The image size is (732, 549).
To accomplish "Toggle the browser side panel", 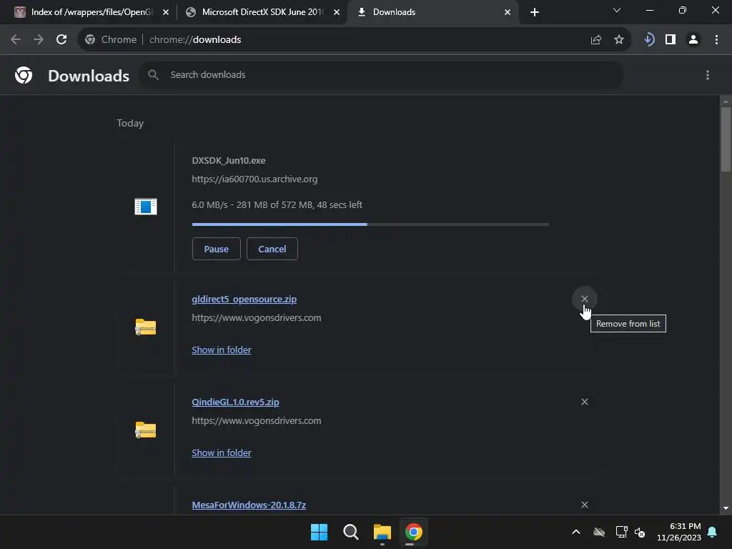I will (671, 40).
